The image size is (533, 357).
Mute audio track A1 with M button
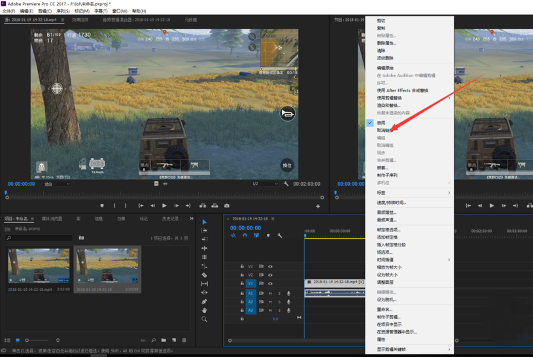pos(270,294)
